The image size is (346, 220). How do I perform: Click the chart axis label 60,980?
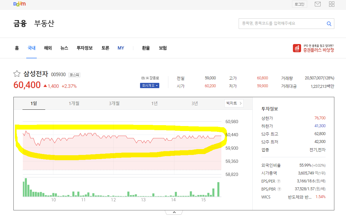[x=232, y=122]
